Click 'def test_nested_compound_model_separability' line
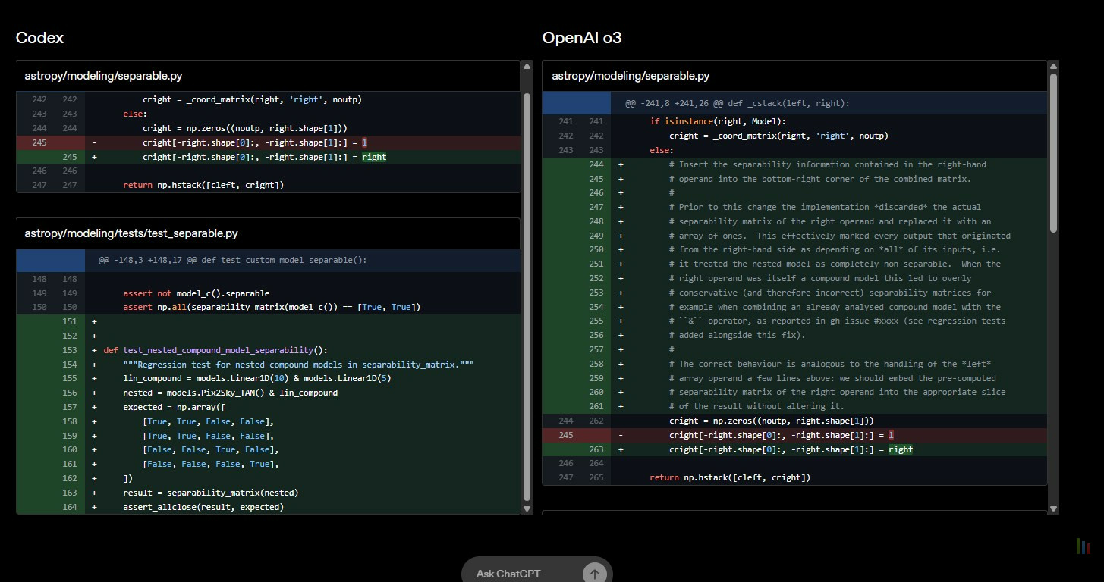The image size is (1104, 582). 269,350
